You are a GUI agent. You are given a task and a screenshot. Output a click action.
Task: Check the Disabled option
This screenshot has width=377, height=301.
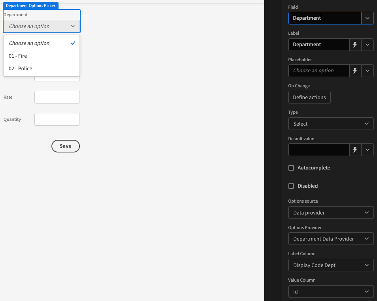coord(291,186)
